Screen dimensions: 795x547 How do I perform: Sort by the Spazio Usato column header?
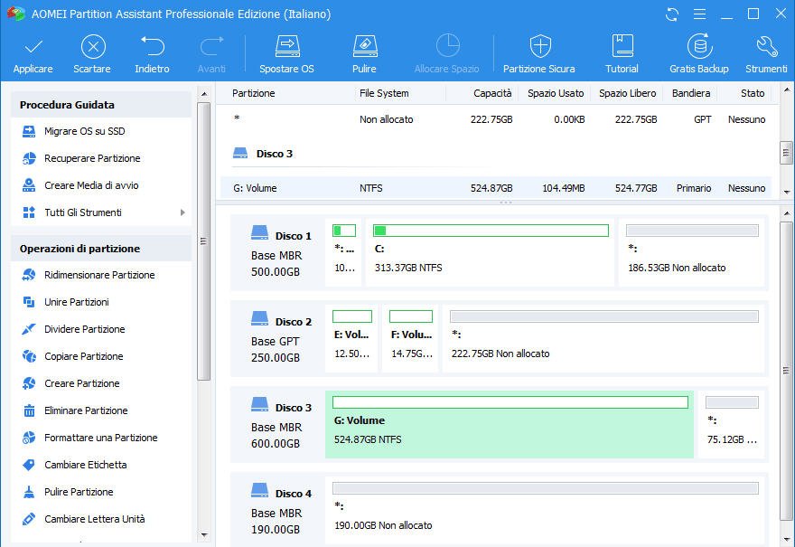pyautogui.click(x=556, y=93)
